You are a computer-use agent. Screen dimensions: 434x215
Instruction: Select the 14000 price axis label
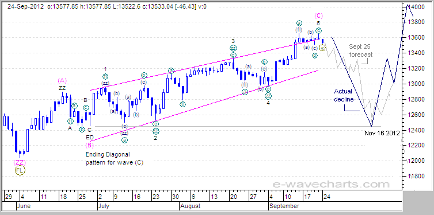(417, 7)
